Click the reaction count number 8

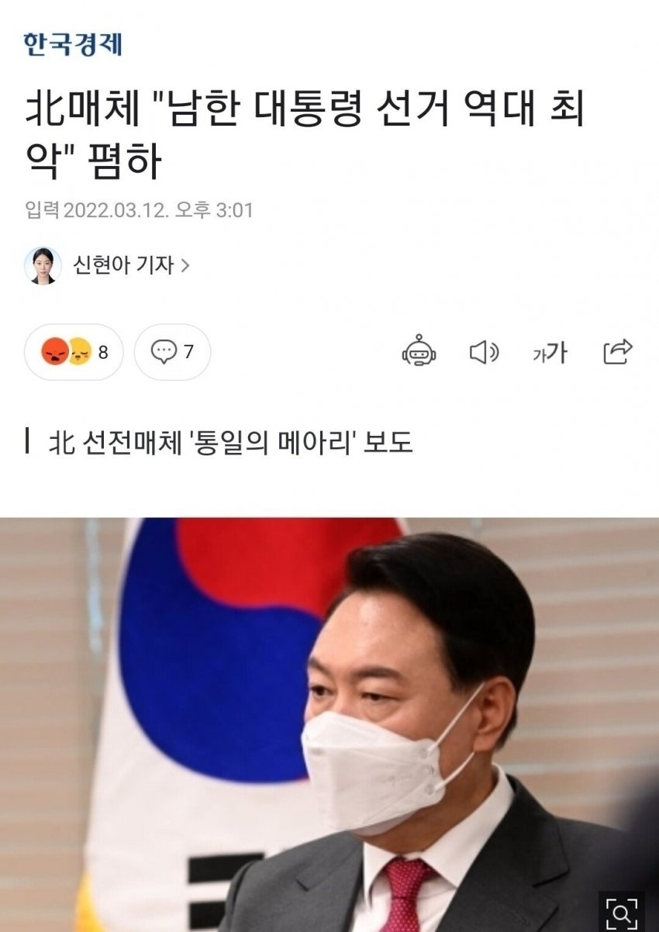pos(103,352)
